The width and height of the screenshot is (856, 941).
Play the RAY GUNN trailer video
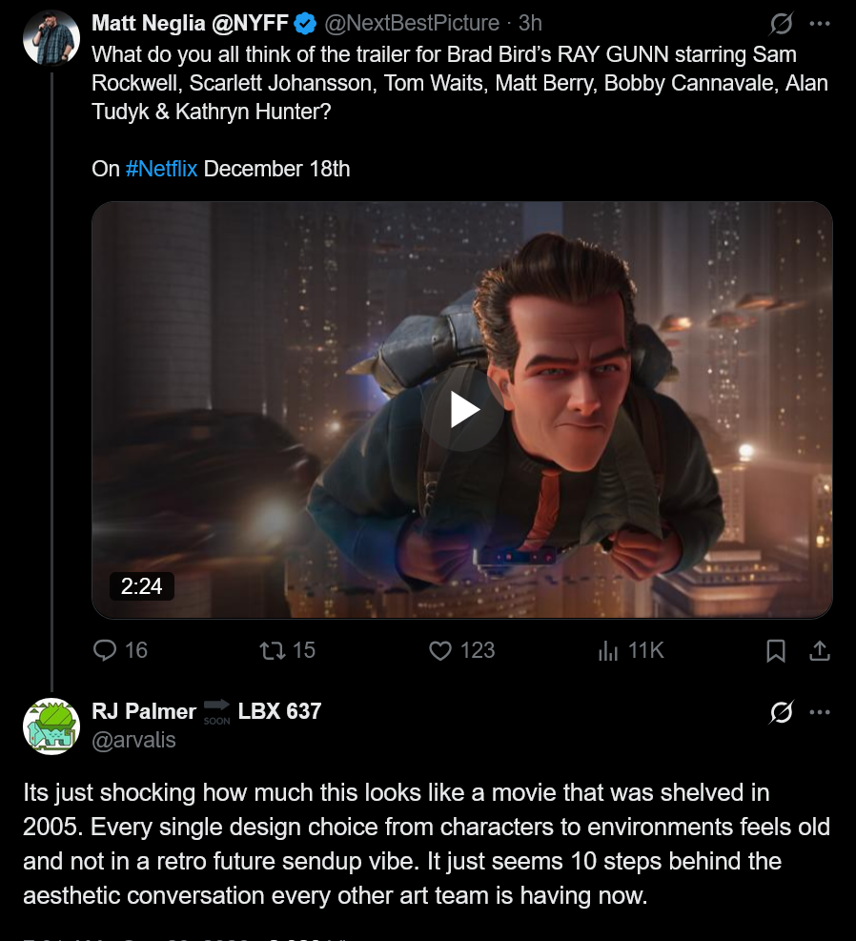(x=465, y=410)
